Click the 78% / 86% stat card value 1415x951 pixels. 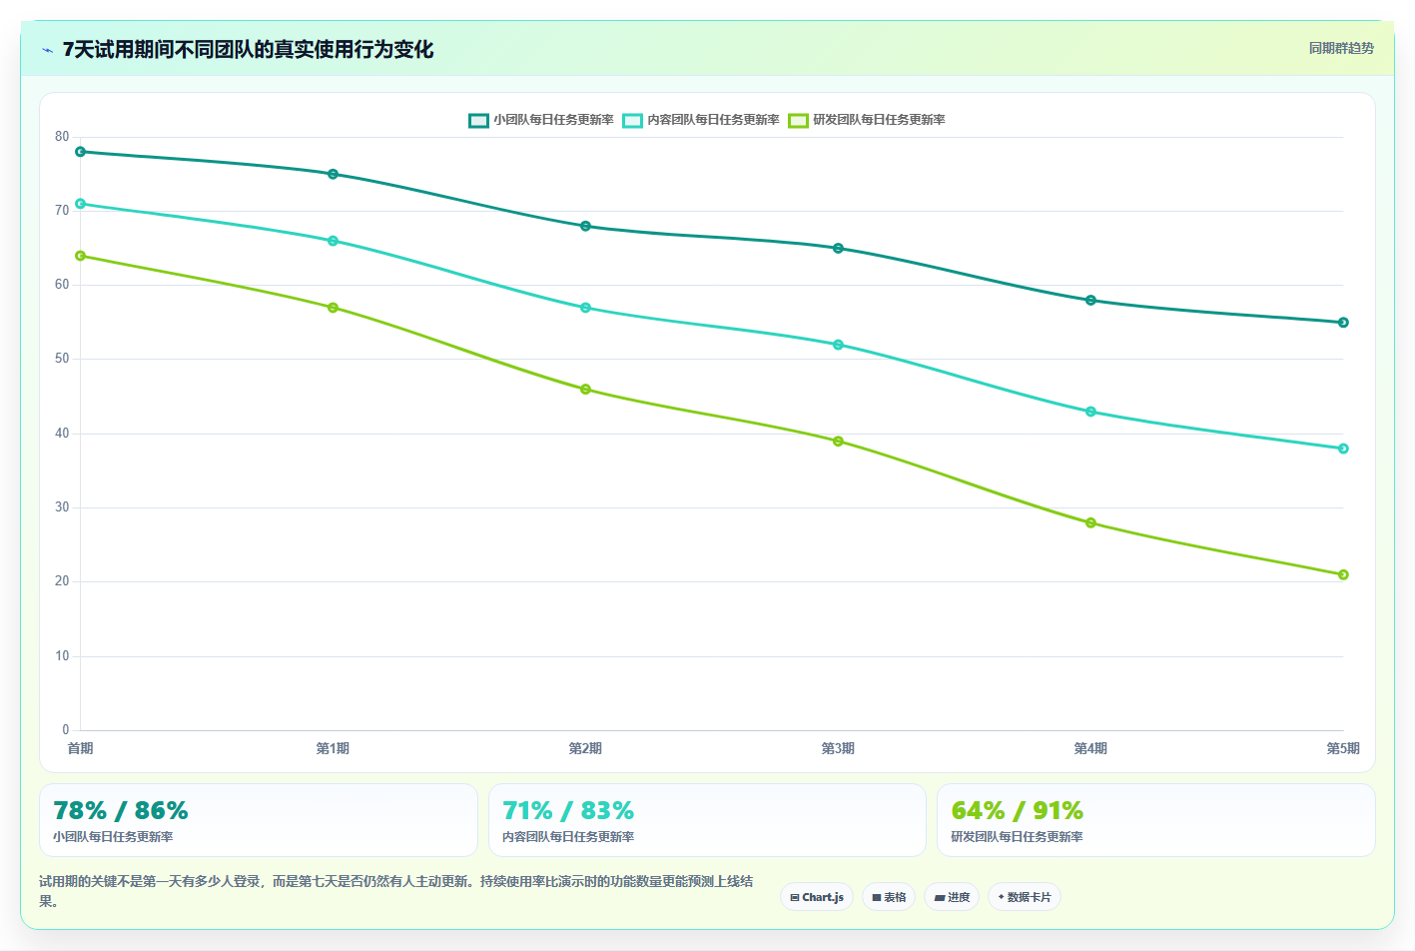[x=121, y=810]
